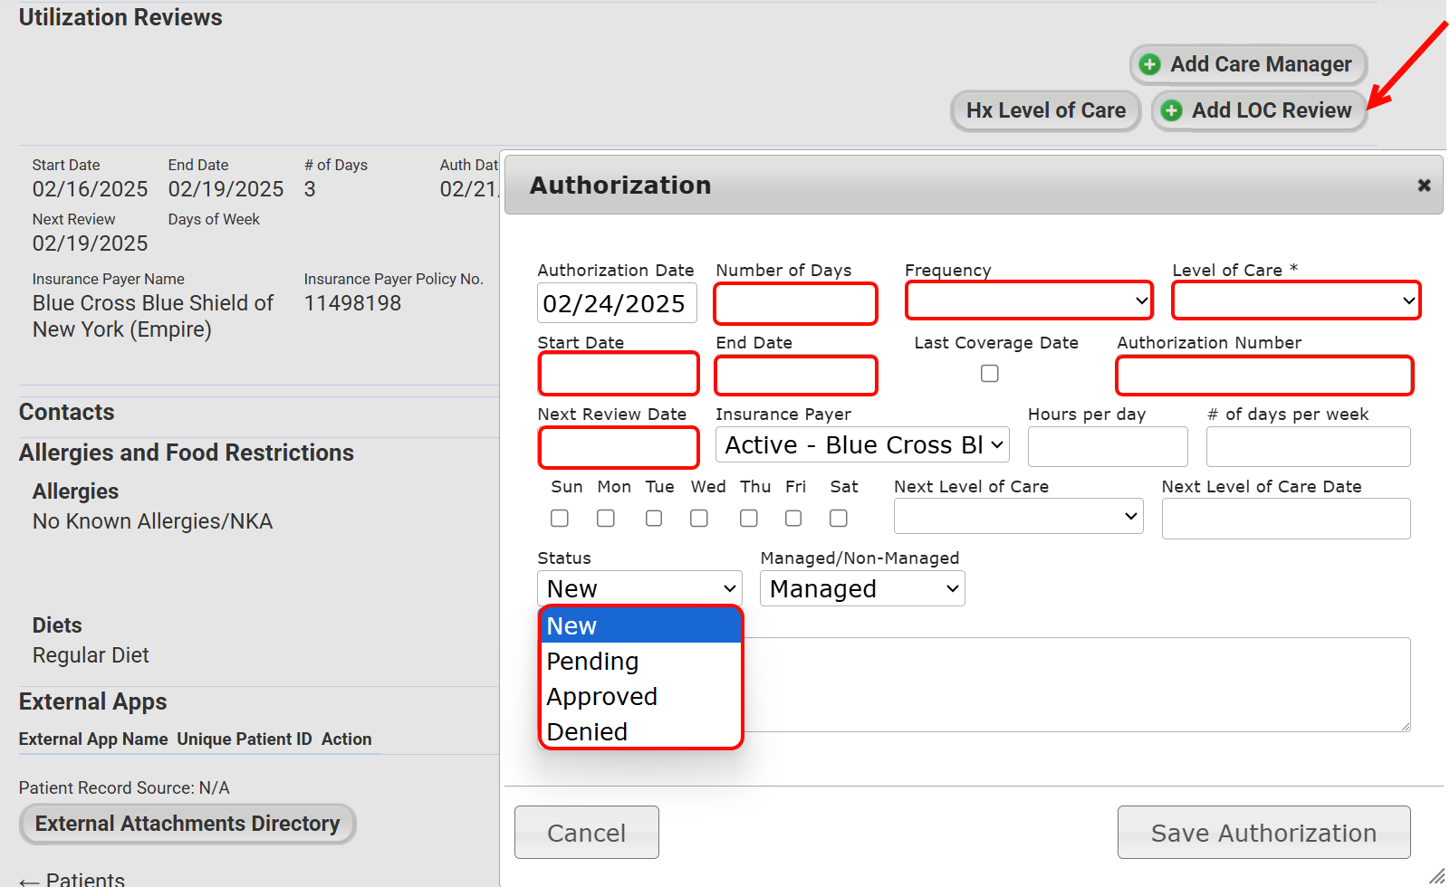Click the green plus Add Care Manager icon
1450x887 pixels.
(1149, 64)
